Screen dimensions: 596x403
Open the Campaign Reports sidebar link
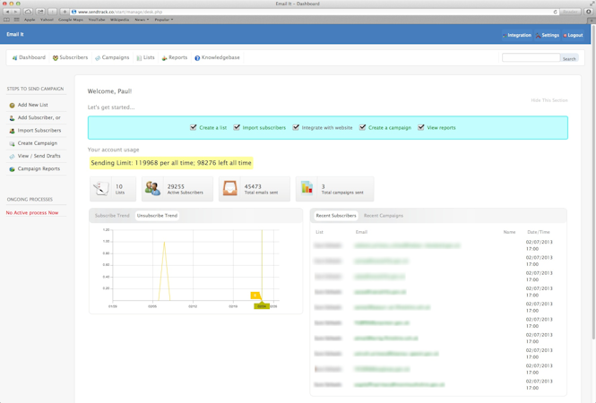pyautogui.click(x=39, y=168)
